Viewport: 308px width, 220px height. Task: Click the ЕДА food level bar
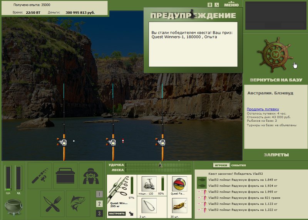[8, 178]
